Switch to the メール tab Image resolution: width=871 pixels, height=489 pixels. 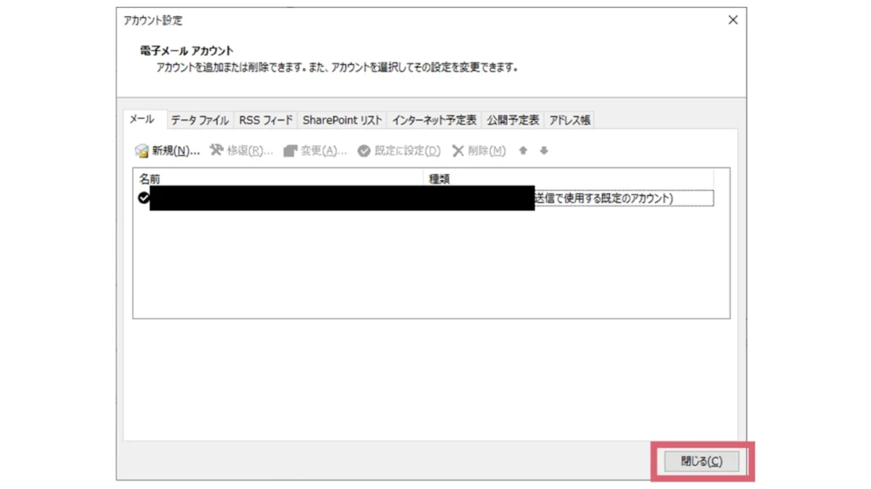pyautogui.click(x=142, y=119)
